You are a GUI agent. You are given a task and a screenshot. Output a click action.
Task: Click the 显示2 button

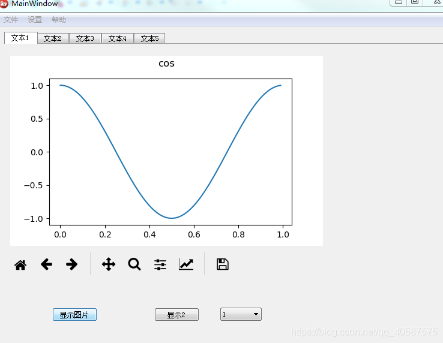click(176, 314)
